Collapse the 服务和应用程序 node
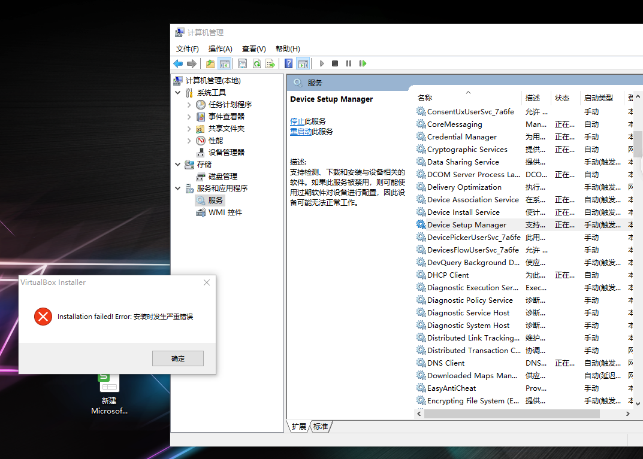The width and height of the screenshot is (643, 459). (x=177, y=187)
